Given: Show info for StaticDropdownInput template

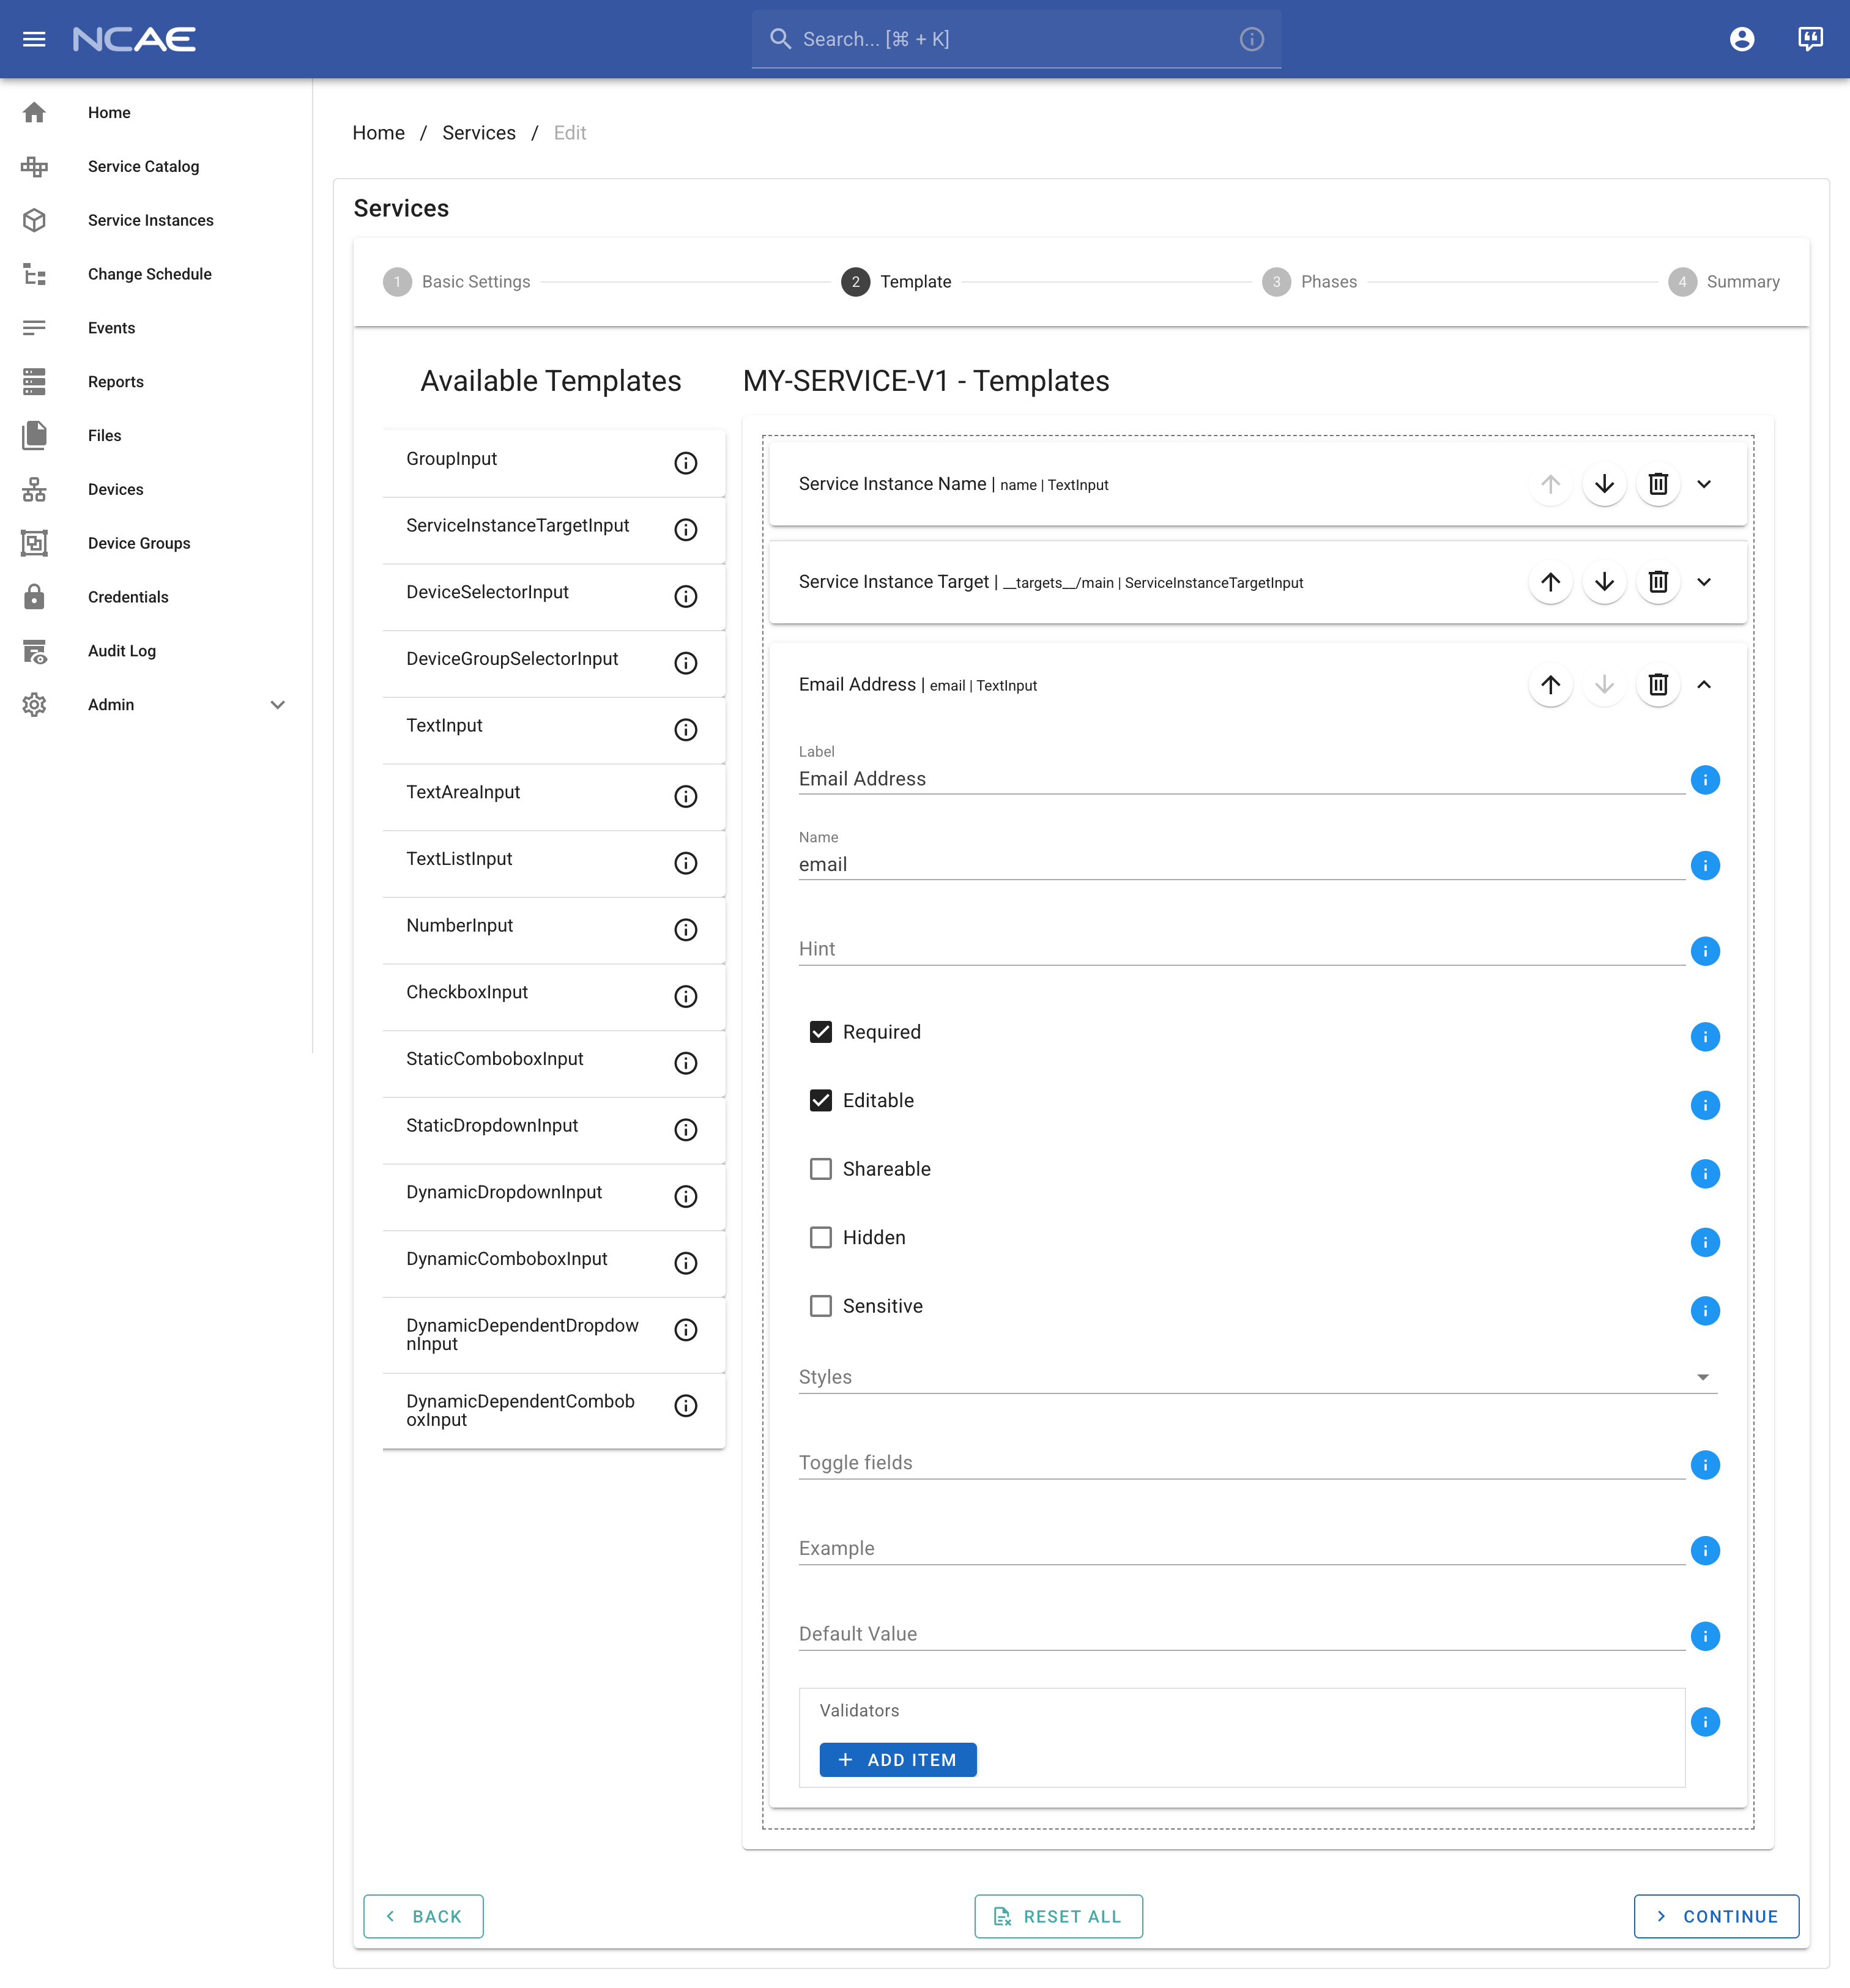Looking at the screenshot, I should tap(686, 1130).
